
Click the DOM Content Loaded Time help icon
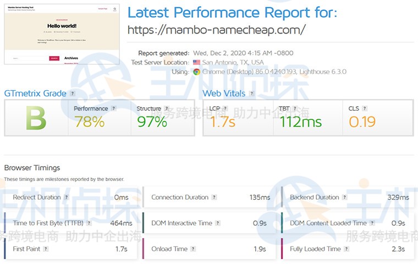coord(372,223)
